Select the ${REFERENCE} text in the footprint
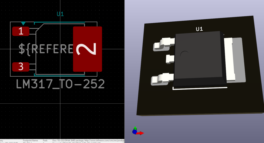This screenshot has height=143, width=264. [45, 49]
